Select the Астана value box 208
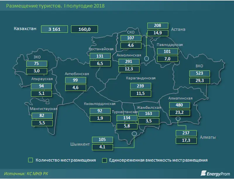 point(157,26)
